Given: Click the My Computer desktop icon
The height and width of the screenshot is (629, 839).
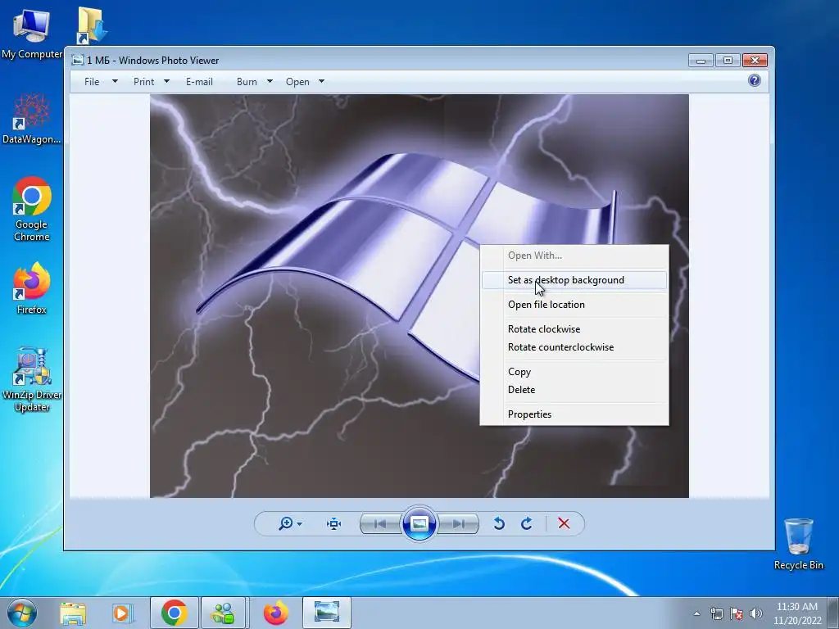Looking at the screenshot, I should (32, 33).
